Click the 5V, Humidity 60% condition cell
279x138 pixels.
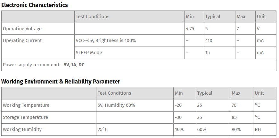[x=116, y=105]
